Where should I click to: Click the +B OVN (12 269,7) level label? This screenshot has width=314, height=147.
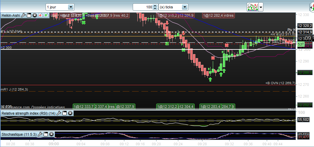point(280,83)
